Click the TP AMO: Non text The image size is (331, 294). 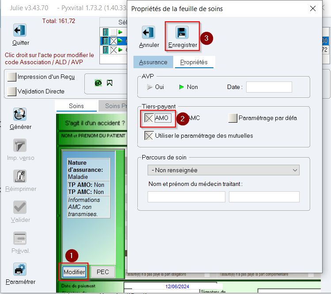86,185
